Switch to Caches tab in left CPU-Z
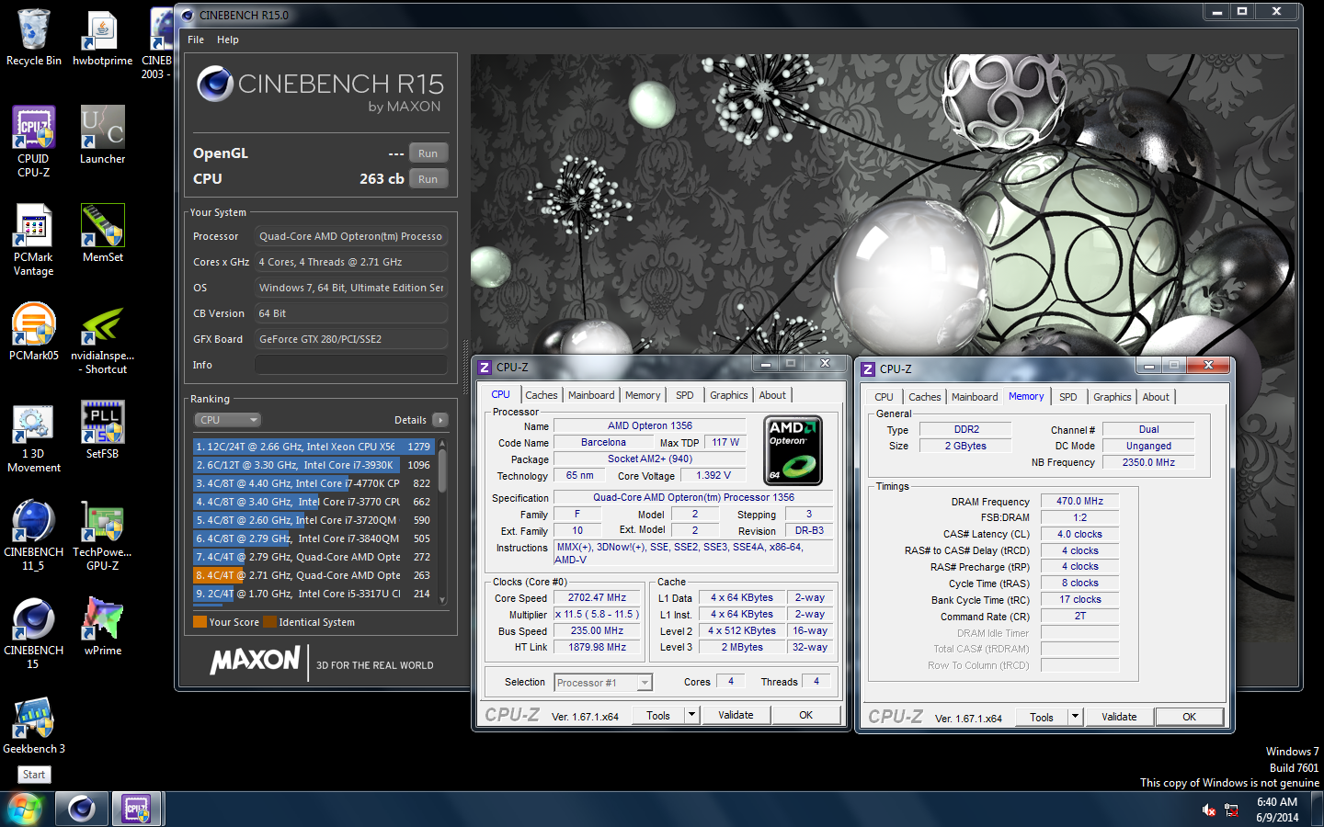The height and width of the screenshot is (827, 1324). pyautogui.click(x=542, y=395)
